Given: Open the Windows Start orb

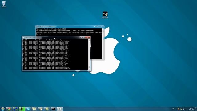Looking at the screenshot, I should click(x=3, y=109).
